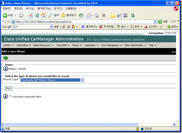Click the Mail envelope icon
The width and height of the screenshot is (182, 133).
pos(89,15)
